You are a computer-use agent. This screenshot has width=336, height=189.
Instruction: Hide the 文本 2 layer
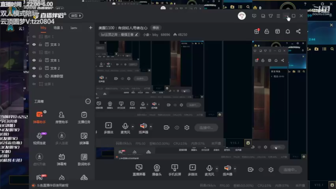click(34, 68)
